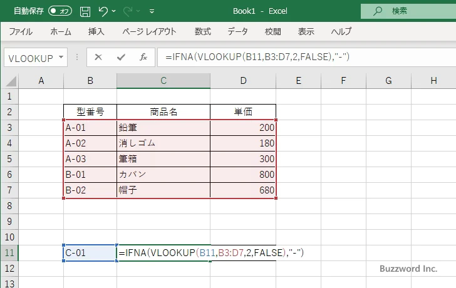The width and height of the screenshot is (456, 288).
Task: Select row 8 header
Action: pyautogui.click(x=9, y=206)
